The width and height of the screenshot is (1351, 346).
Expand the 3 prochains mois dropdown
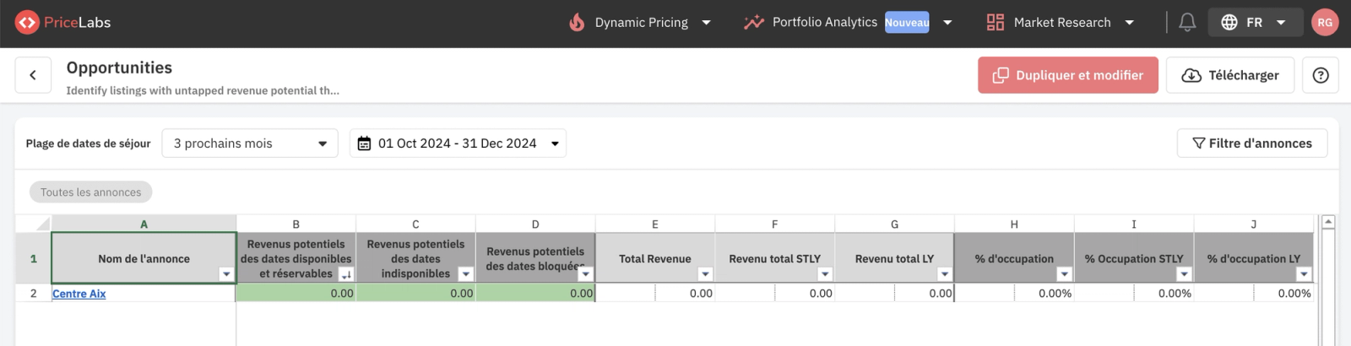click(x=250, y=143)
